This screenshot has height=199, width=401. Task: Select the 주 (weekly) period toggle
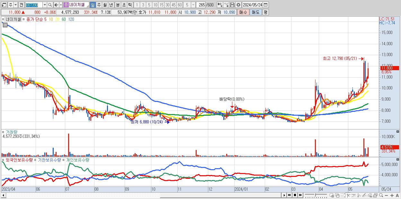(x=99, y=5)
